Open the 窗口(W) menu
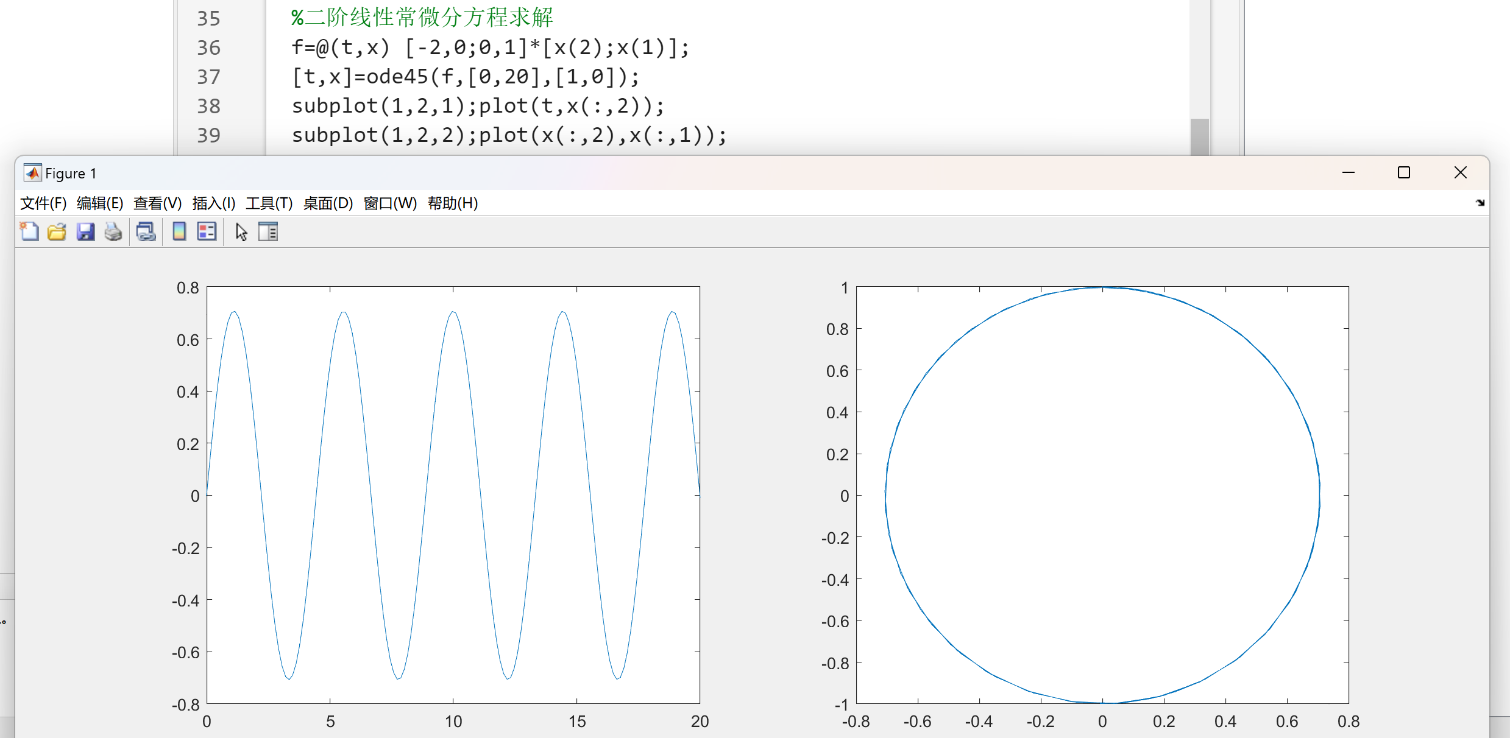1510x738 pixels. pyautogui.click(x=390, y=203)
